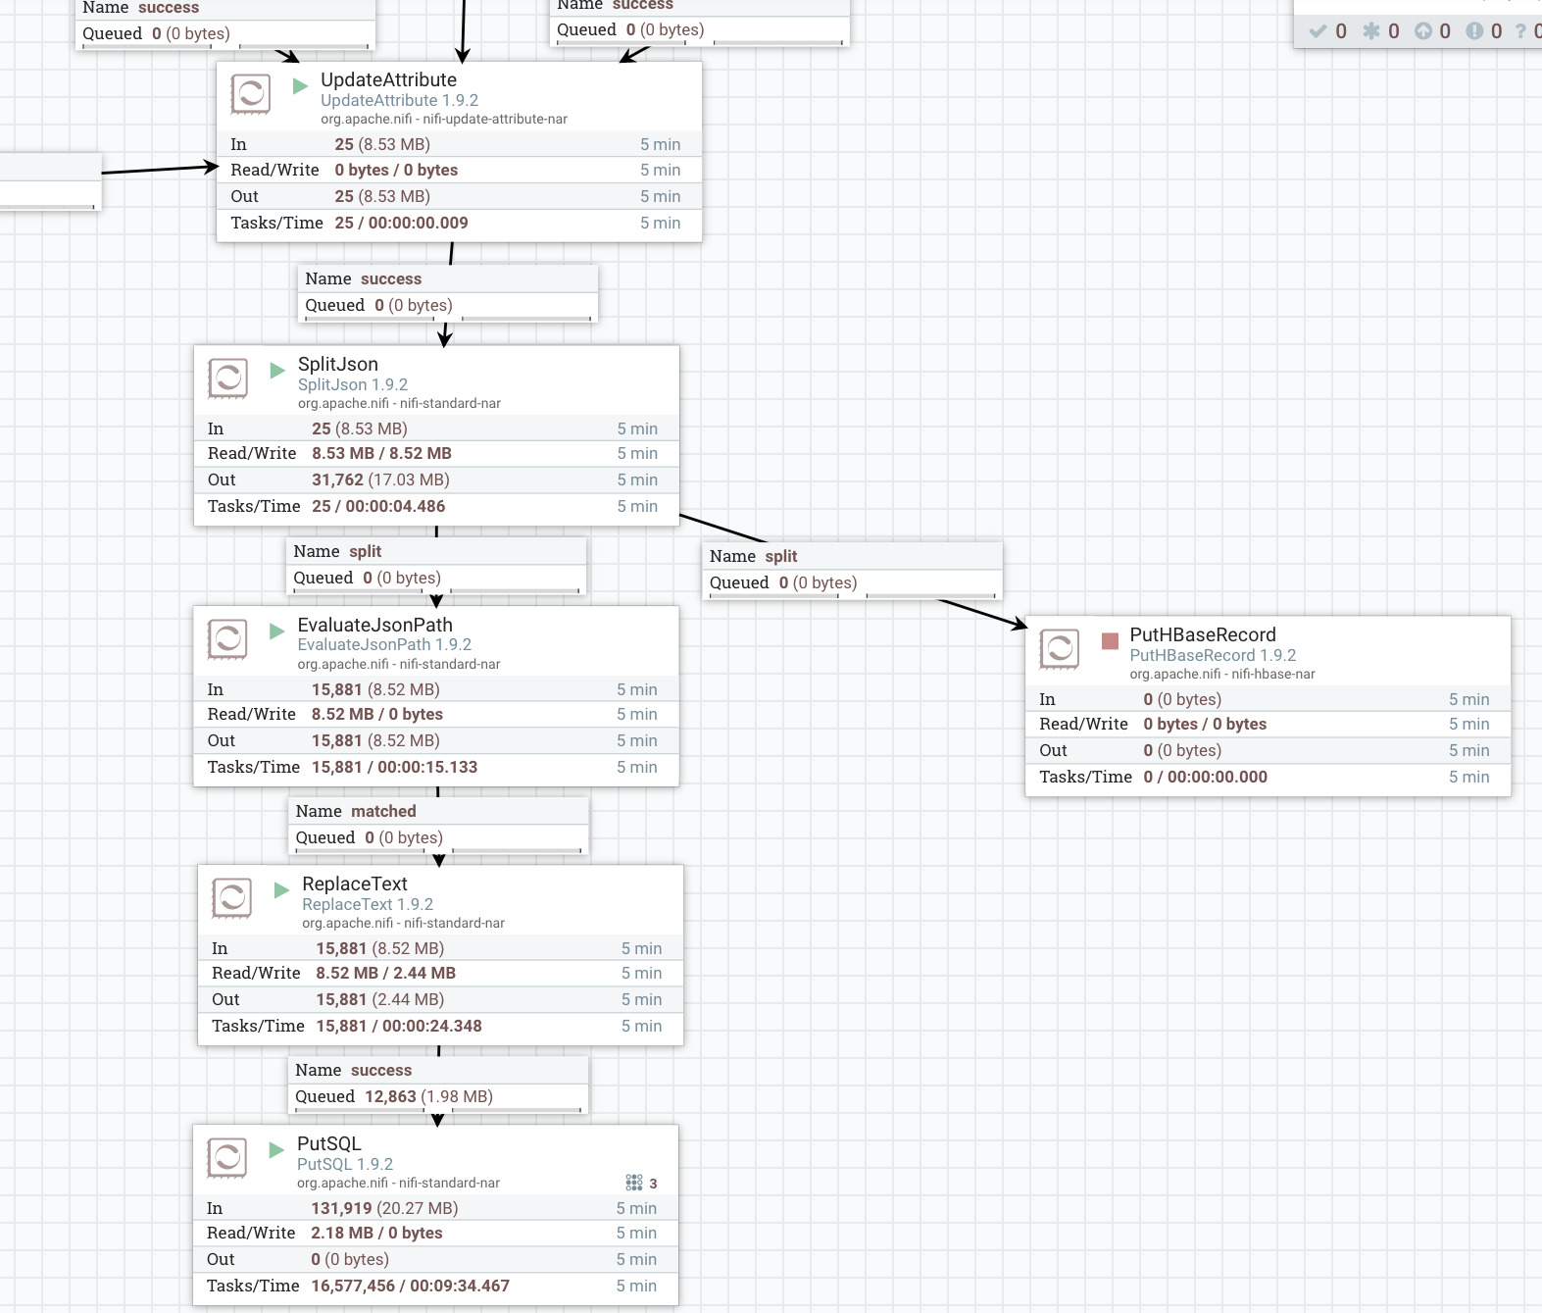Click ReplaceText Read/Write 8.52 MB / 2.44 MB
This screenshot has width=1542, height=1313.
tap(385, 973)
